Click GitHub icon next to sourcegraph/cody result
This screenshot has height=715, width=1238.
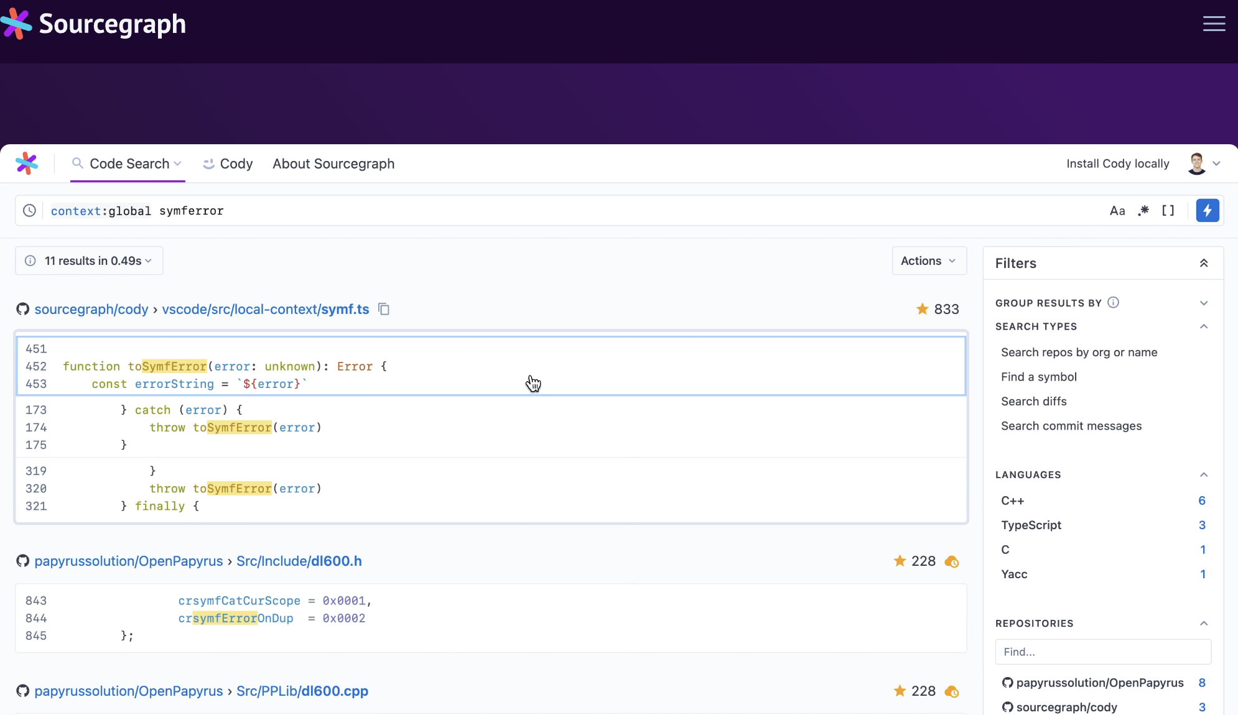pos(23,309)
